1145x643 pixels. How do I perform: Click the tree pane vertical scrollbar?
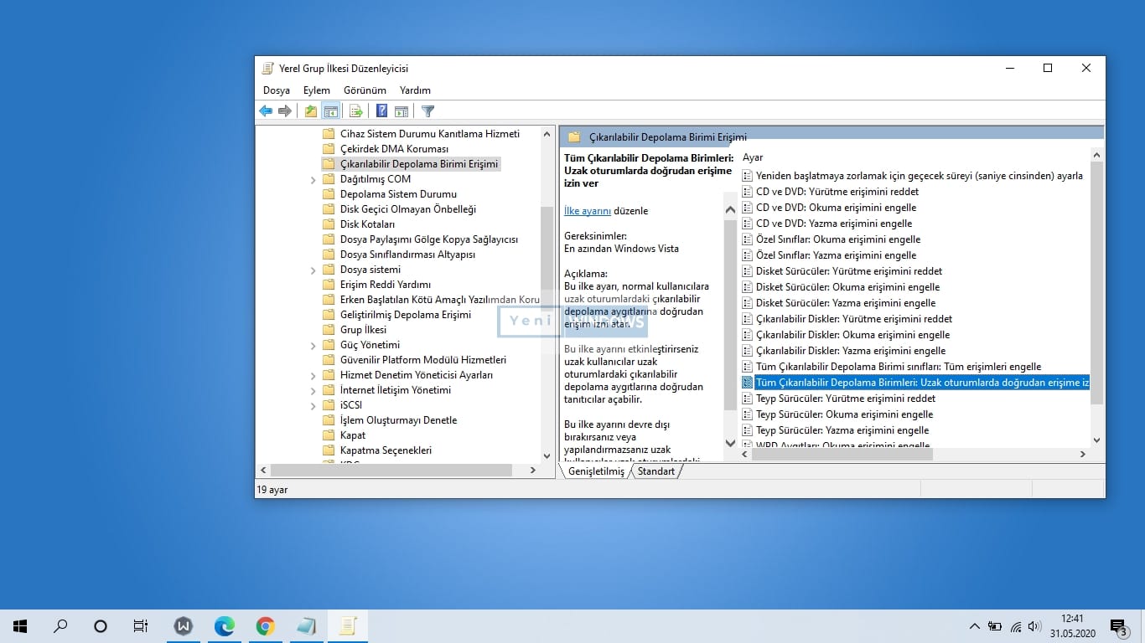pyautogui.click(x=547, y=293)
